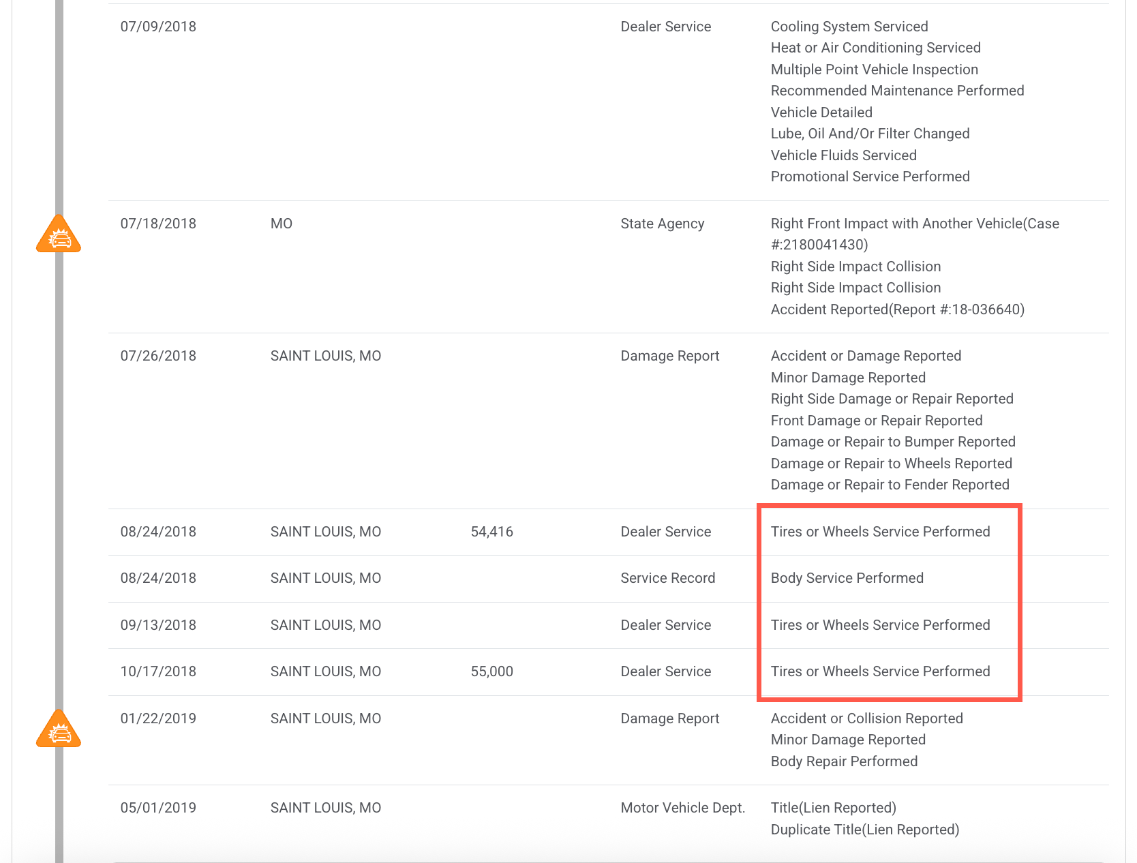The image size is (1137, 863).
Task: Click Tires or Wheels Service Performed on 08/24/2018
Action: tap(880, 532)
